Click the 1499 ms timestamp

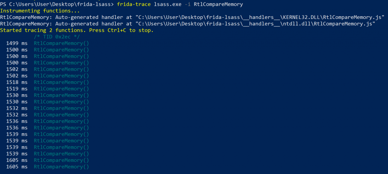17,43
